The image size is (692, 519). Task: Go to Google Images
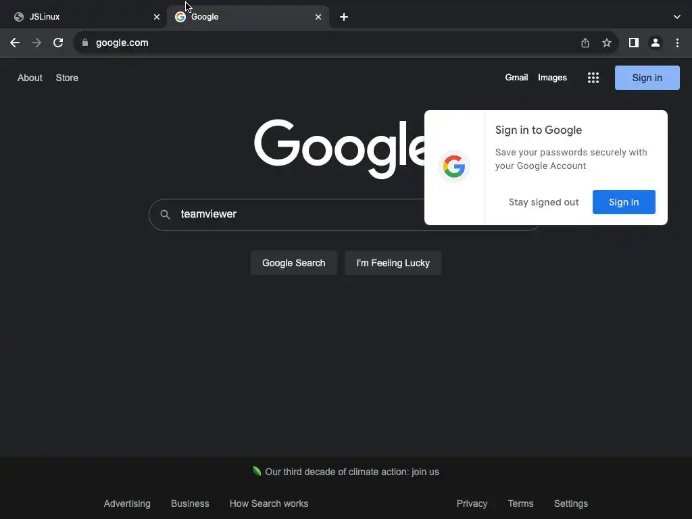coord(552,77)
